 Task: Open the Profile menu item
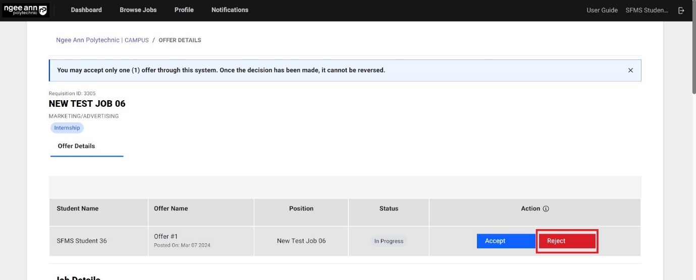click(184, 10)
